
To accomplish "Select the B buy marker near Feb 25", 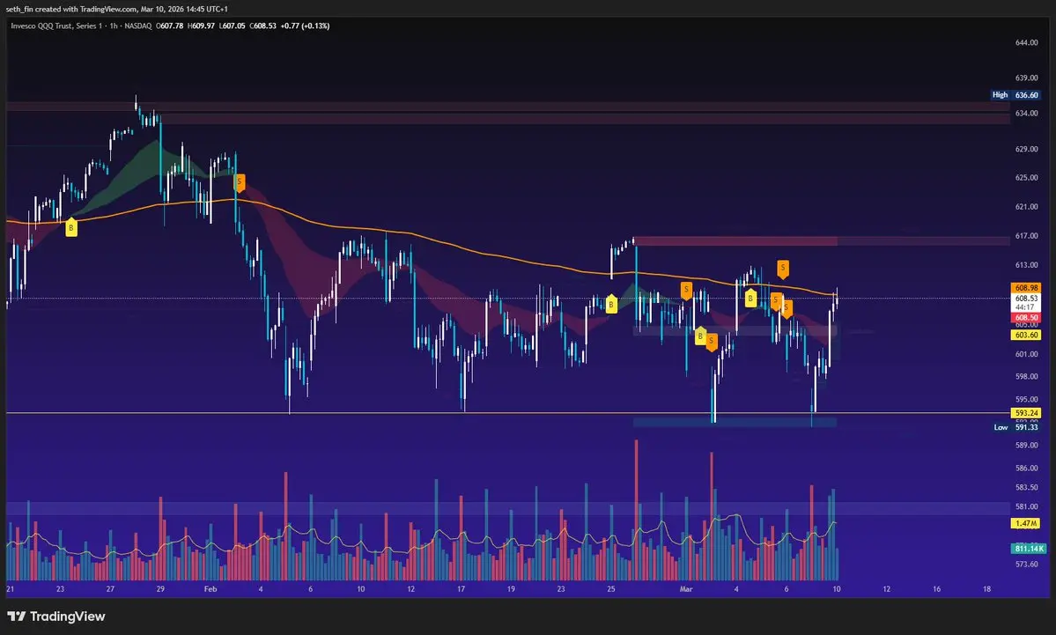I will pos(611,305).
